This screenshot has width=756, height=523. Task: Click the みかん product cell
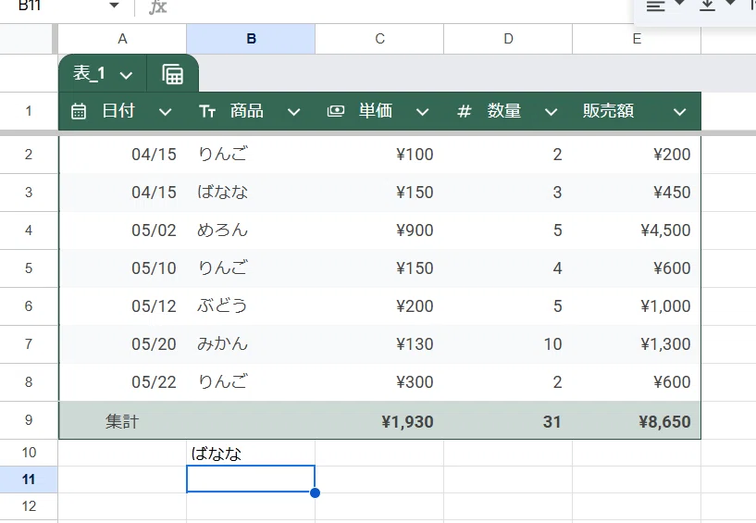coord(251,344)
